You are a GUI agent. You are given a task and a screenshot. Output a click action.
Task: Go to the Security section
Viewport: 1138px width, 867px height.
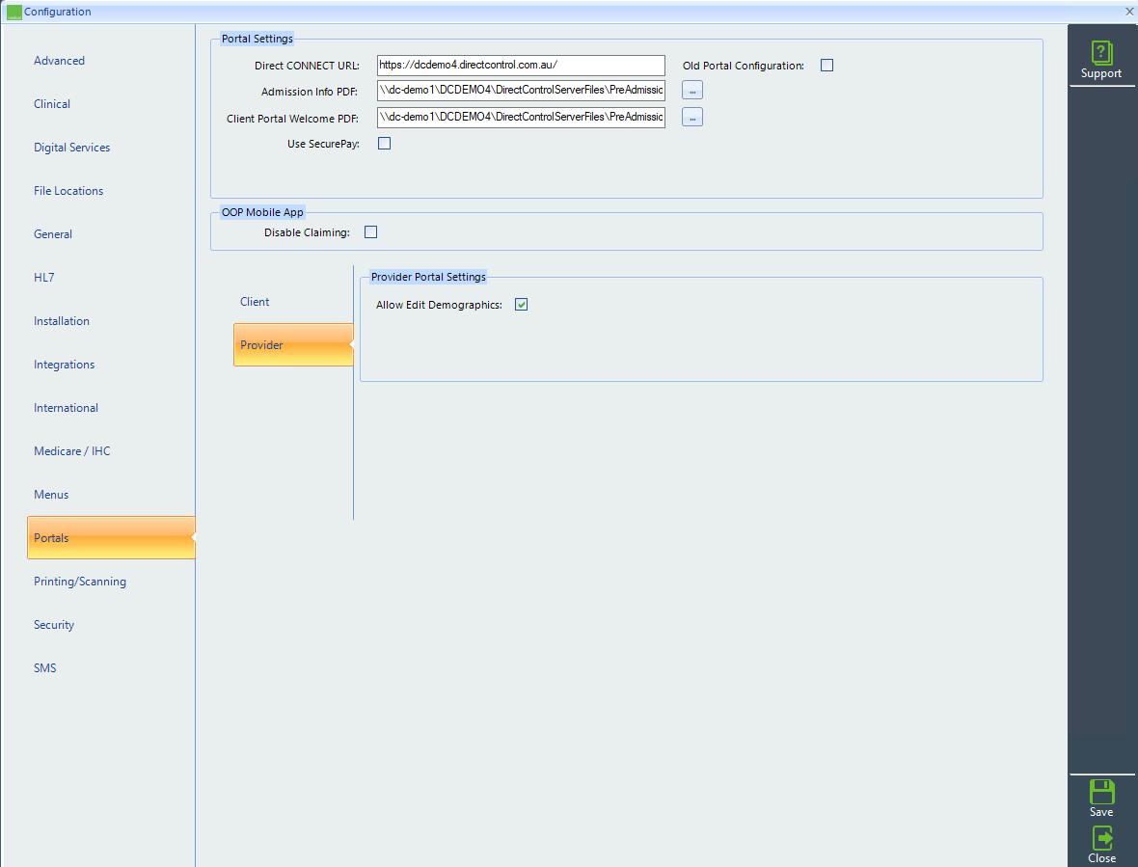54,625
